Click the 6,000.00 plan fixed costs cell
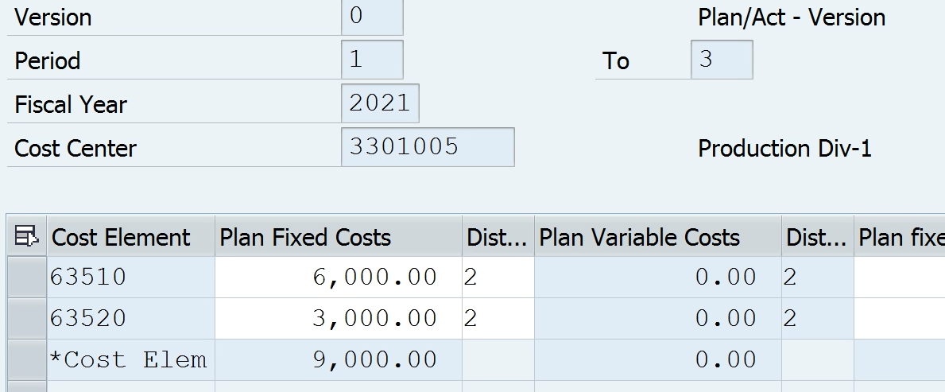This screenshot has width=945, height=392. click(x=338, y=277)
